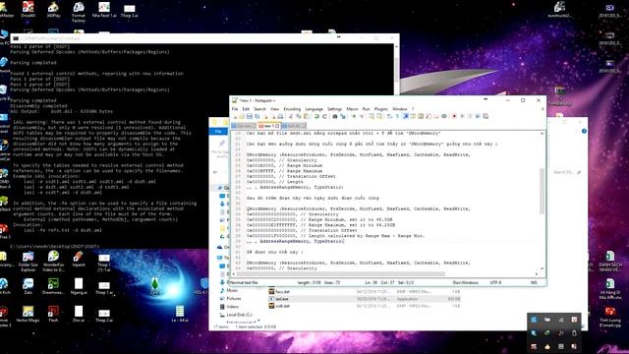
Task: Click 'UTF-8' encoding in Notepad++ status bar
Action: coord(495,282)
